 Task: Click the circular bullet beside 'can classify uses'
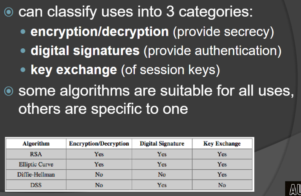click(9, 12)
